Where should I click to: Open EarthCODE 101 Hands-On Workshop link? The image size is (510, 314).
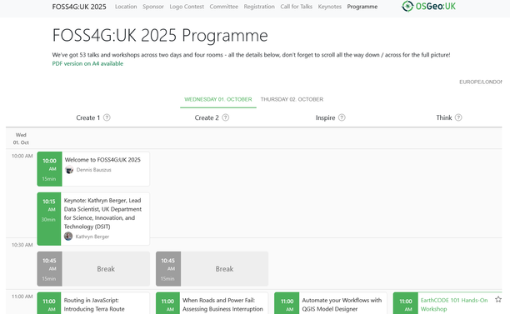[x=454, y=305]
